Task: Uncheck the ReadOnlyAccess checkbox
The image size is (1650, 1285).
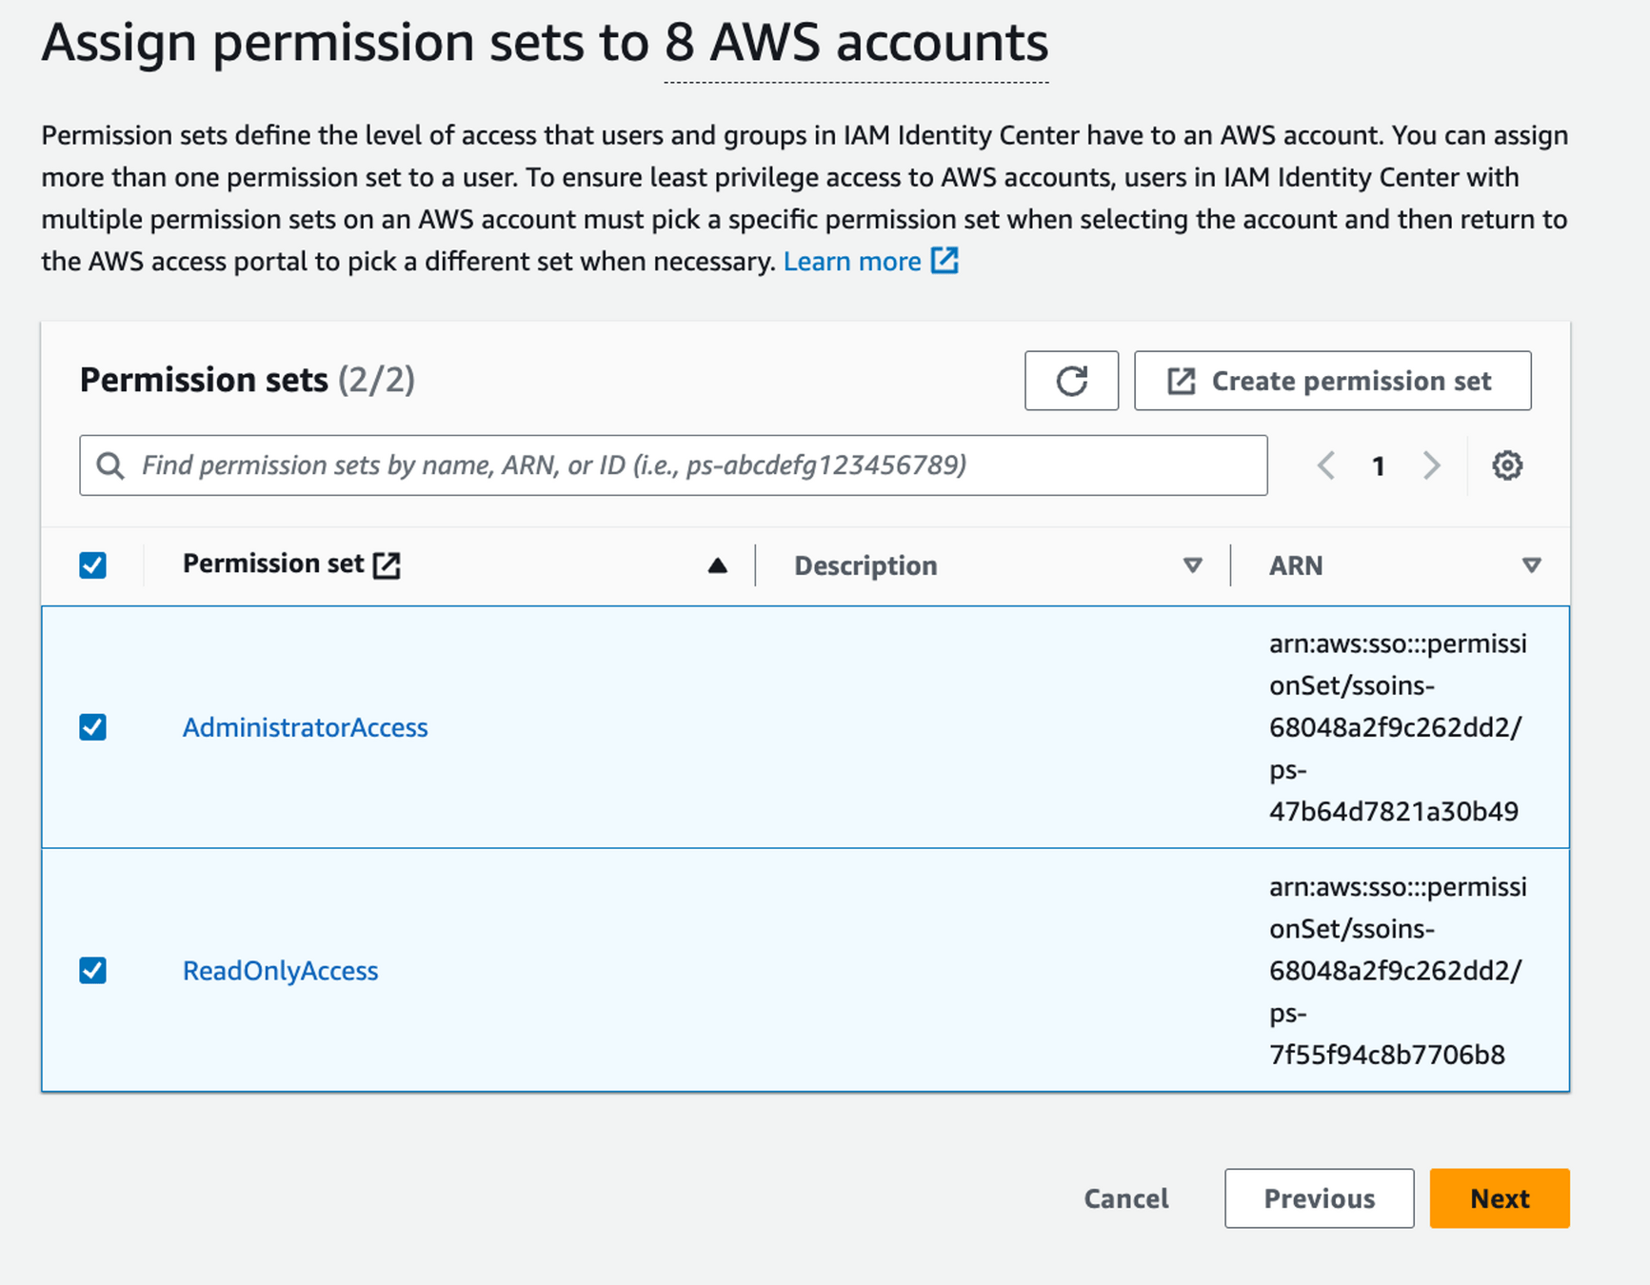Action: coord(92,971)
